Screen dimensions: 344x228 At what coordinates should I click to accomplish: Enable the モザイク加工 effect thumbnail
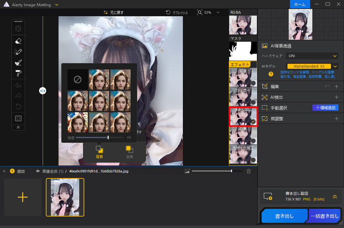click(243, 154)
